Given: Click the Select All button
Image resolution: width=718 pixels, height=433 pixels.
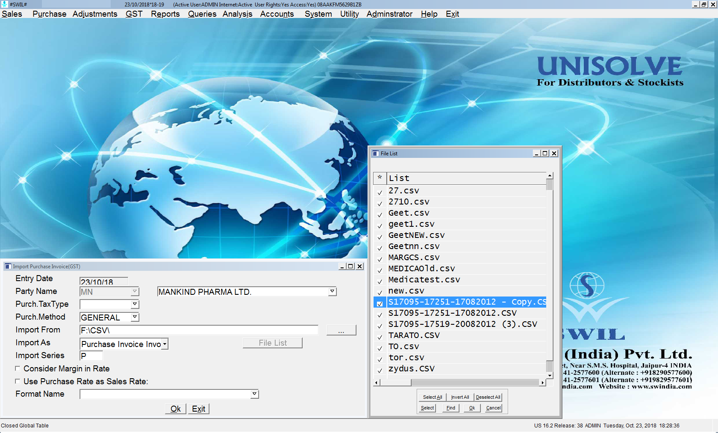Looking at the screenshot, I should point(433,397).
